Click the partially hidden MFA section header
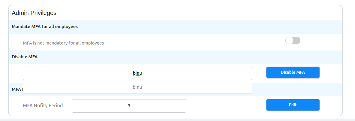Viewport: 355px width, 121px height. pos(17,89)
